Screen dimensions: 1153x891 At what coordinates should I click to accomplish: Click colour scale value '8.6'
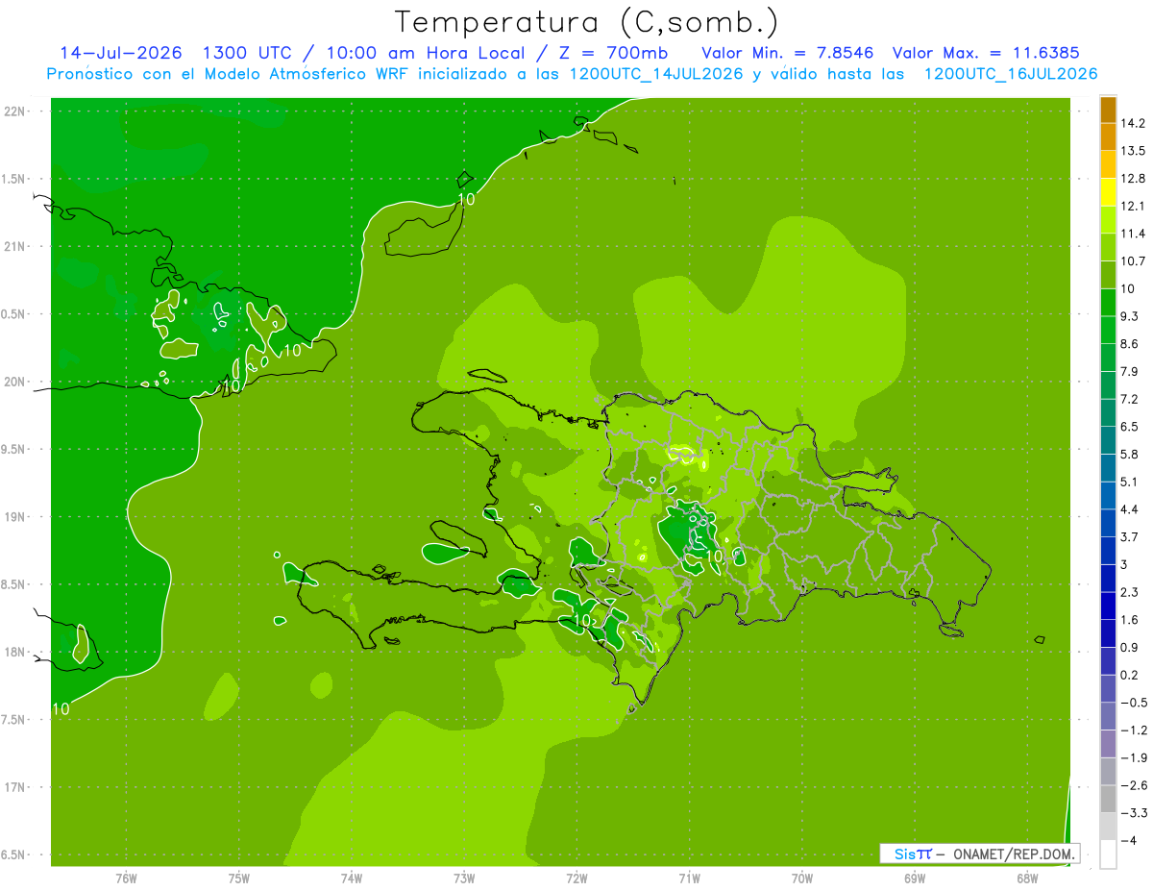point(1130,344)
